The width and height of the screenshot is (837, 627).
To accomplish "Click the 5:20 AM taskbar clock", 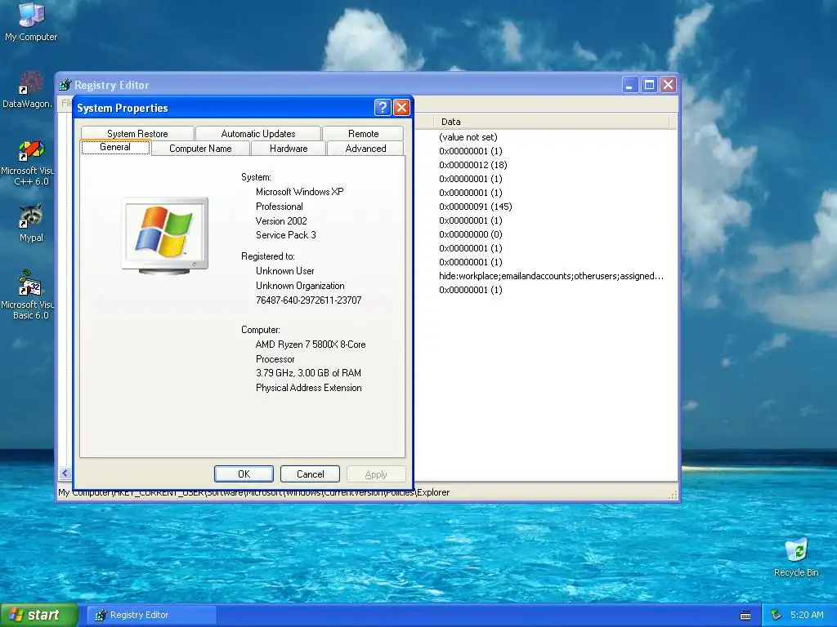I will click(807, 615).
